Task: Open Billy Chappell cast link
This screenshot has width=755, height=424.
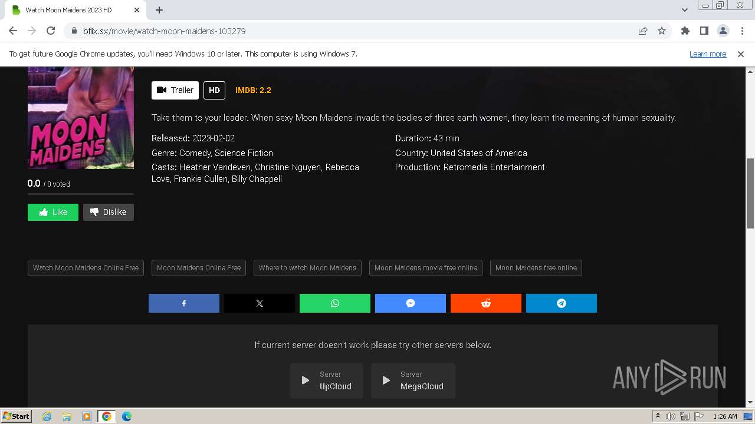Action: 257,179
